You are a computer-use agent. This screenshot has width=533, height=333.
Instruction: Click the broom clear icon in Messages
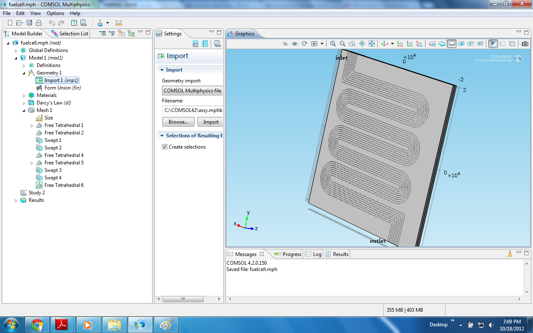tap(509, 254)
